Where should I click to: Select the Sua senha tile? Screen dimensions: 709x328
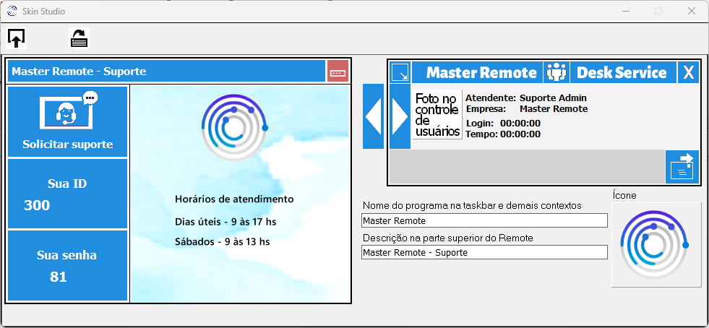click(67, 265)
